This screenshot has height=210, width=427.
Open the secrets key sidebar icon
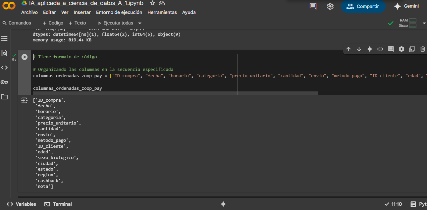tap(4, 82)
